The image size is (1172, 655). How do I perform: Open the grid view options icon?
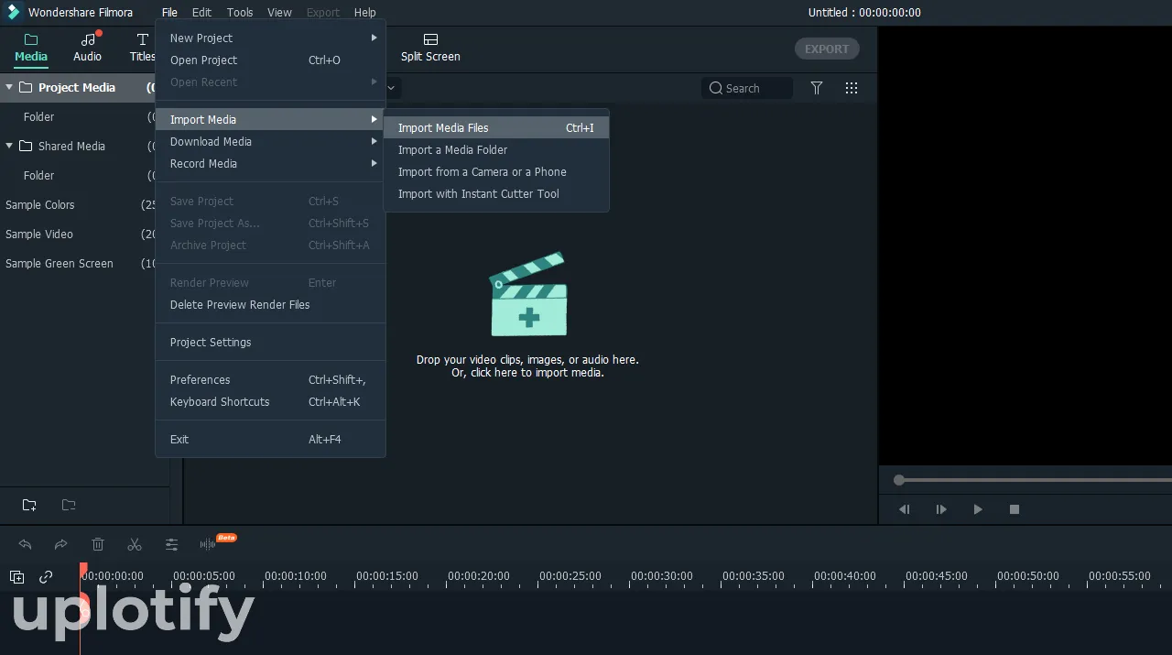(852, 88)
